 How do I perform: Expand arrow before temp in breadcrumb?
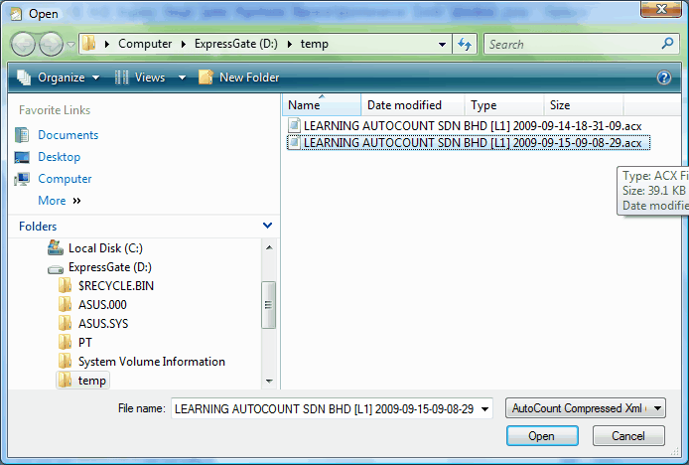point(290,44)
